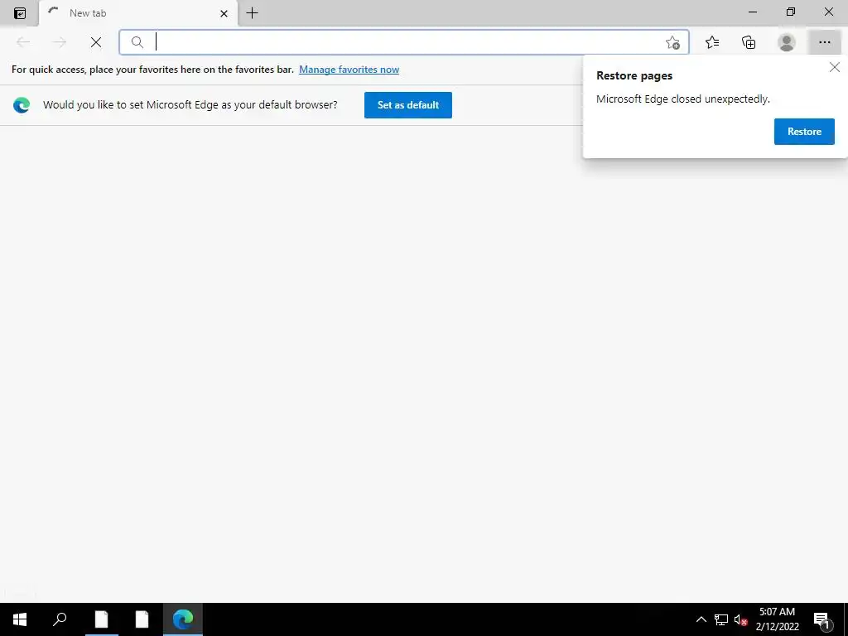The image size is (848, 636).
Task: Click Microsoft Edge taskbar icon
Action: click(x=183, y=619)
